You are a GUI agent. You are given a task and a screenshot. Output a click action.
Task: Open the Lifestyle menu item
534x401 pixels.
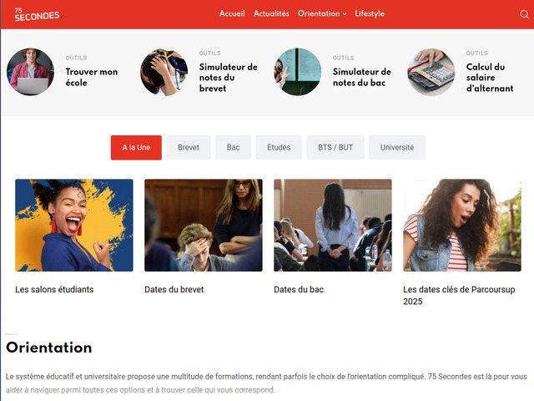(370, 13)
